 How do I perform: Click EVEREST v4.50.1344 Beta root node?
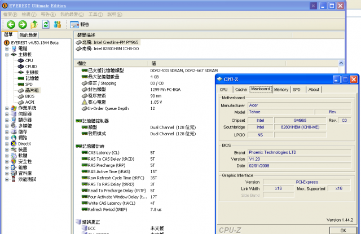pyautogui.click(x=34, y=43)
